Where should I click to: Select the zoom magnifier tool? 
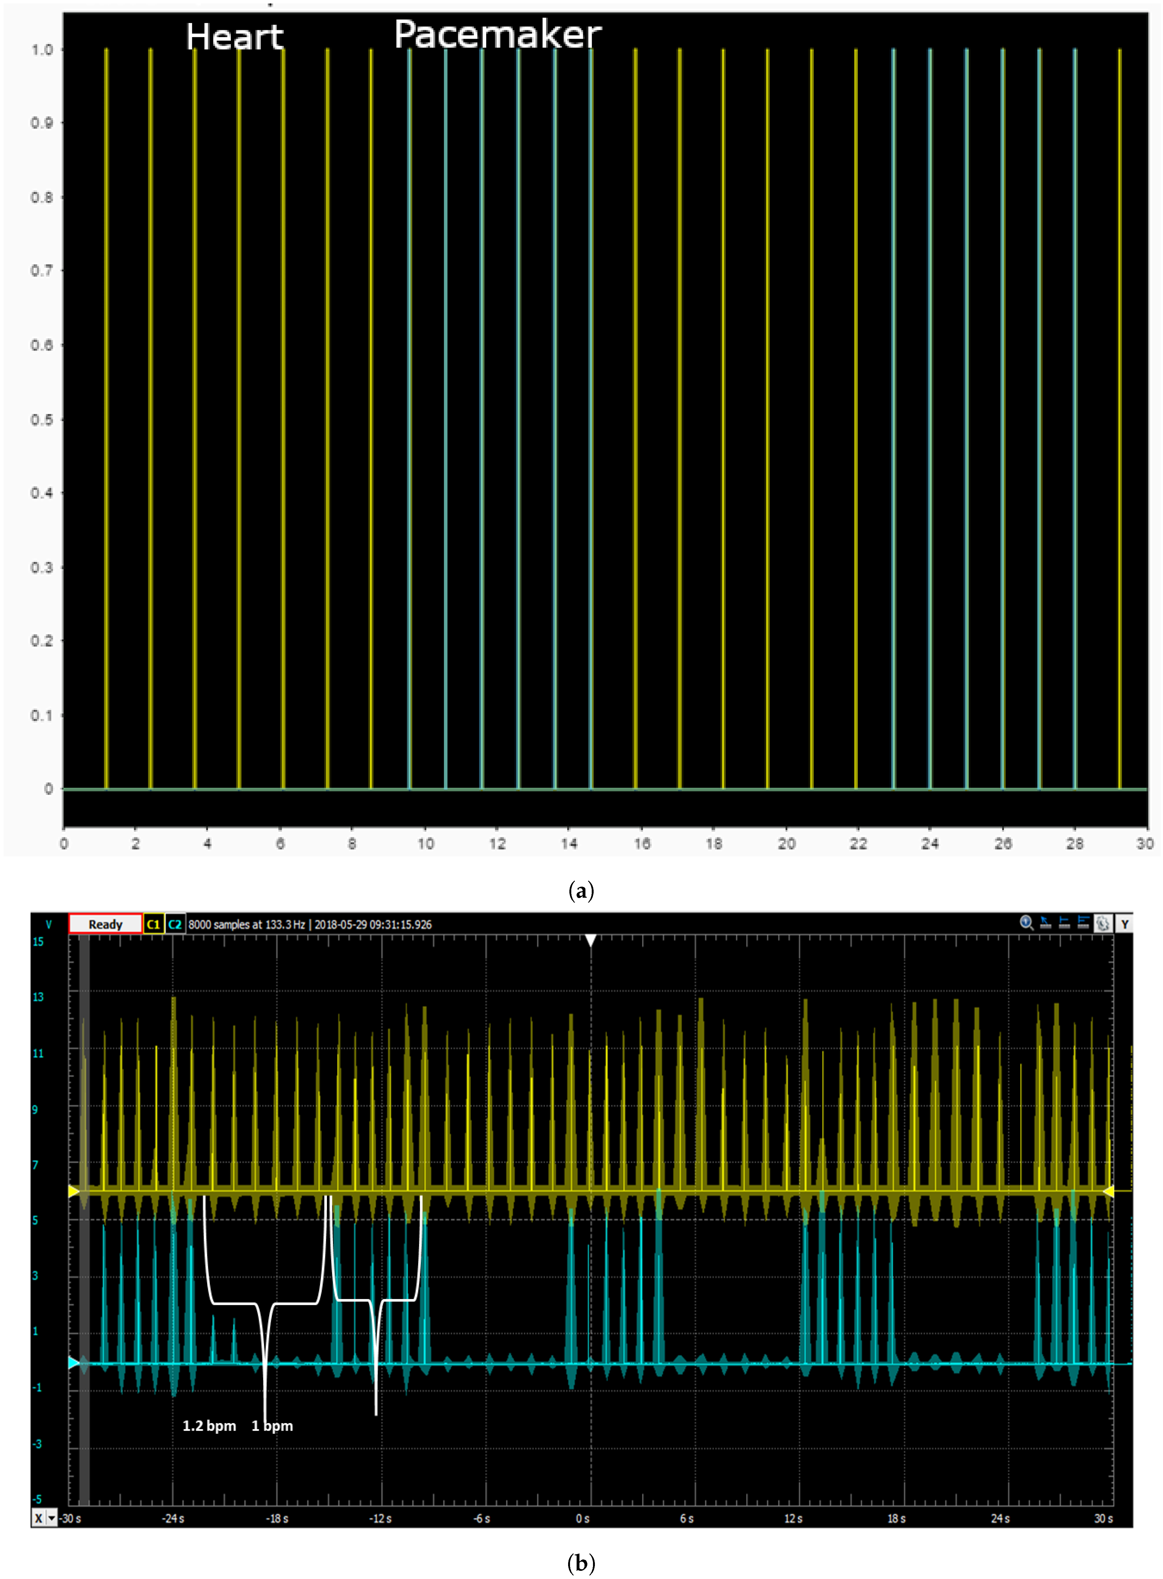coord(1026,922)
